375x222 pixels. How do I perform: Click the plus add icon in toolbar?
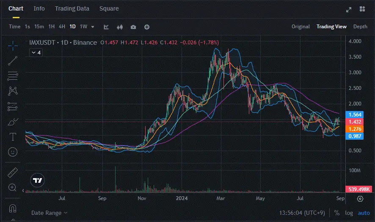(x=147, y=27)
